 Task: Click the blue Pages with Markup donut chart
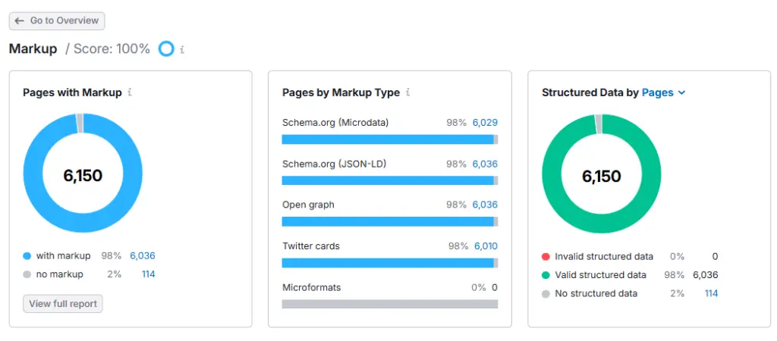pyautogui.click(x=35, y=176)
